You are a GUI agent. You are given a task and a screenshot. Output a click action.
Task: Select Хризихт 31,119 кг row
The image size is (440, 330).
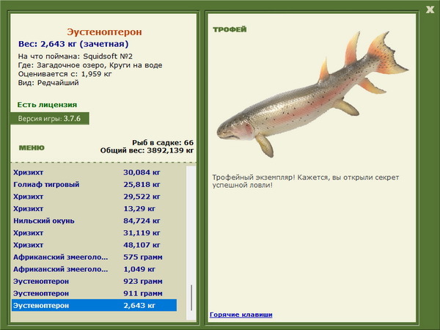[x=95, y=232]
